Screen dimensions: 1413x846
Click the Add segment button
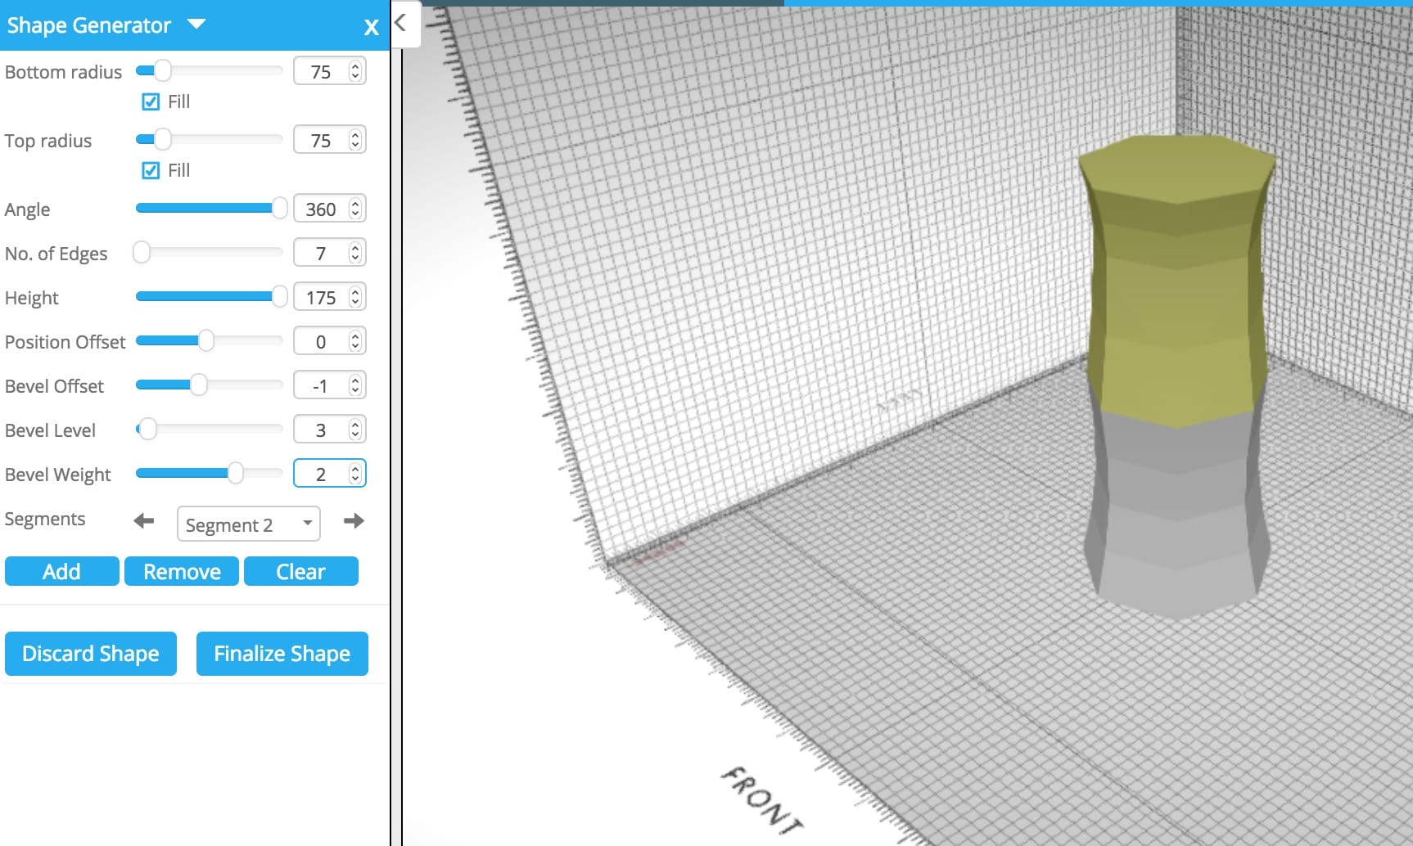click(62, 571)
